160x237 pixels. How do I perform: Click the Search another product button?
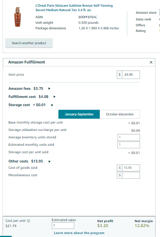pyautogui.click(x=29, y=43)
